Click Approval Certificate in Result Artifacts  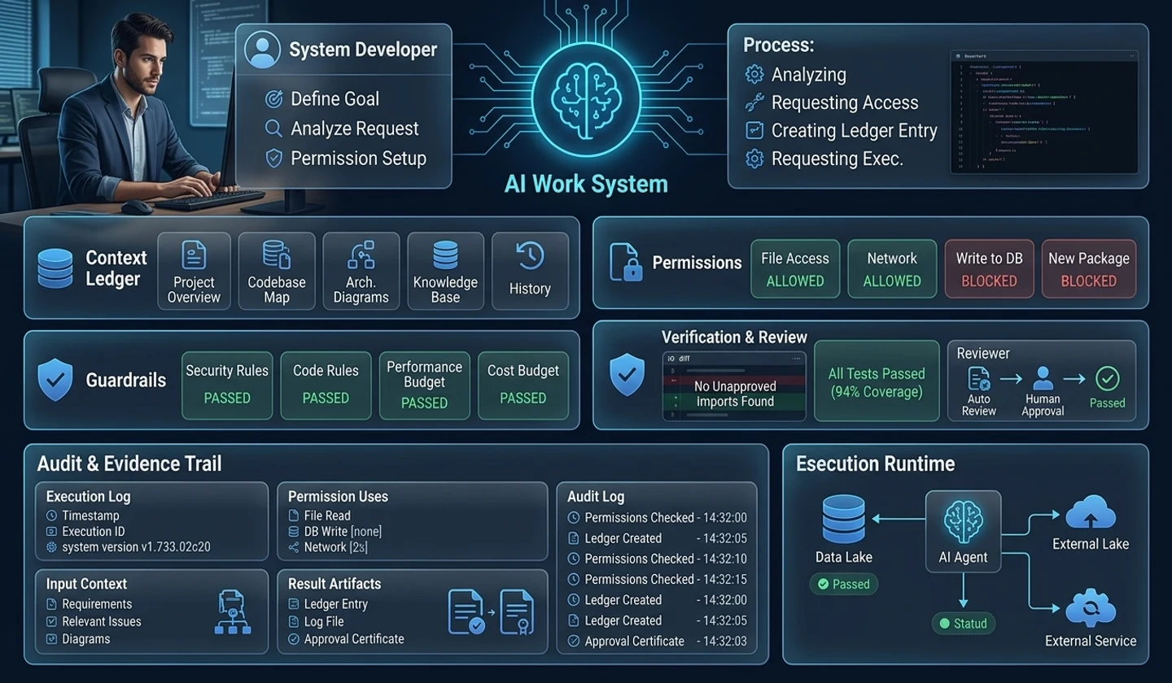[354, 639]
